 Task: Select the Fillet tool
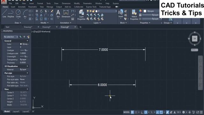[x=46, y=15]
